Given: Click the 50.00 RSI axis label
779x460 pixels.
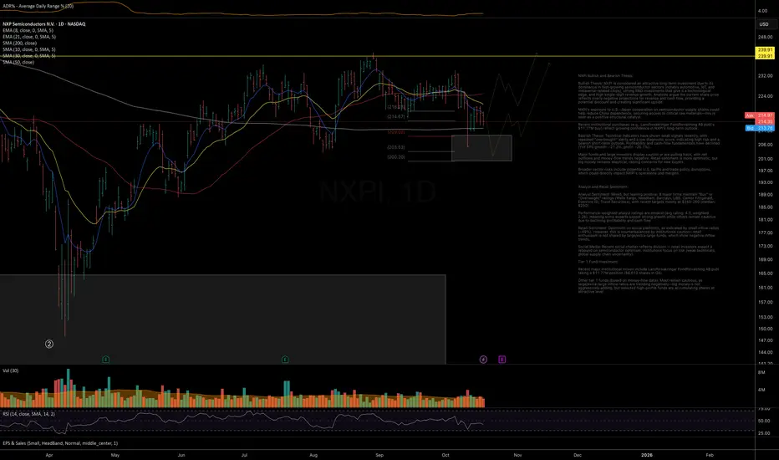Looking at the screenshot, I should click(764, 421).
